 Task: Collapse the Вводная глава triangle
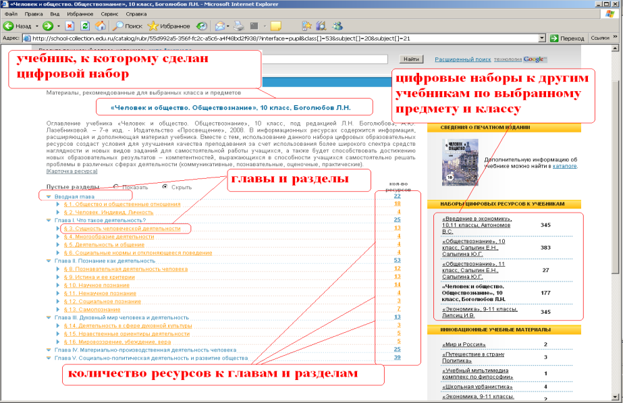click(x=49, y=196)
